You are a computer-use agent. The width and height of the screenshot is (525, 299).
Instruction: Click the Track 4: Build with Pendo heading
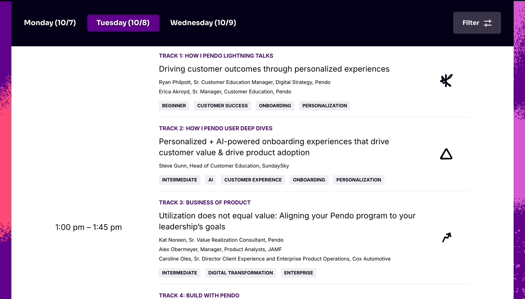pyautogui.click(x=199, y=295)
